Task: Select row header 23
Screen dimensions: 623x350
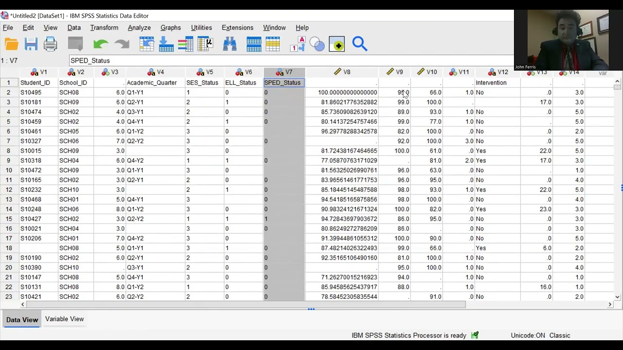Action: [x=9, y=297]
